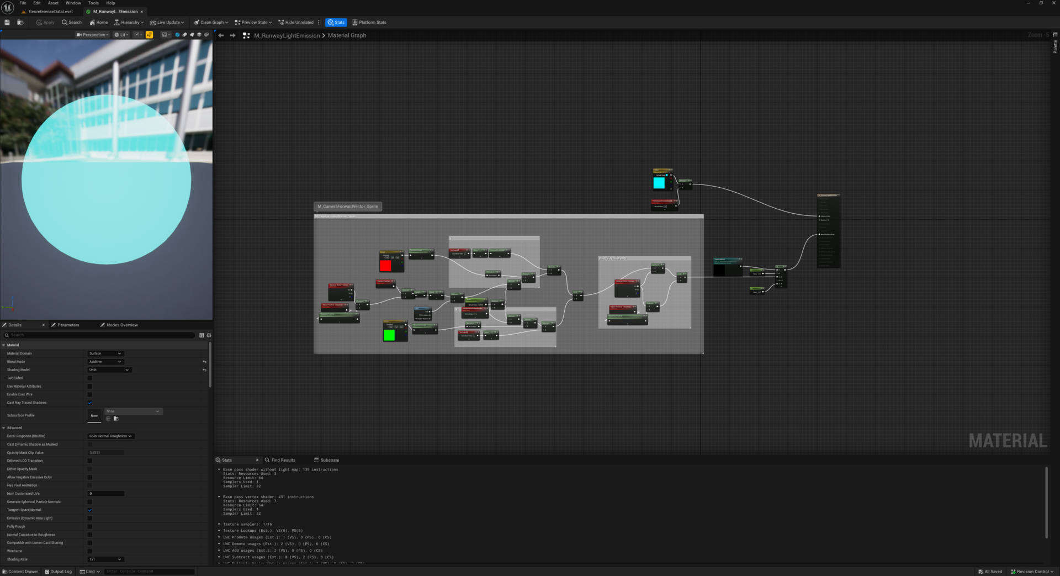Open the Asset menu

(53, 3)
